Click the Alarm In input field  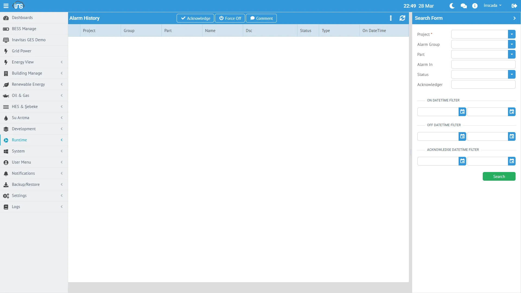(483, 64)
